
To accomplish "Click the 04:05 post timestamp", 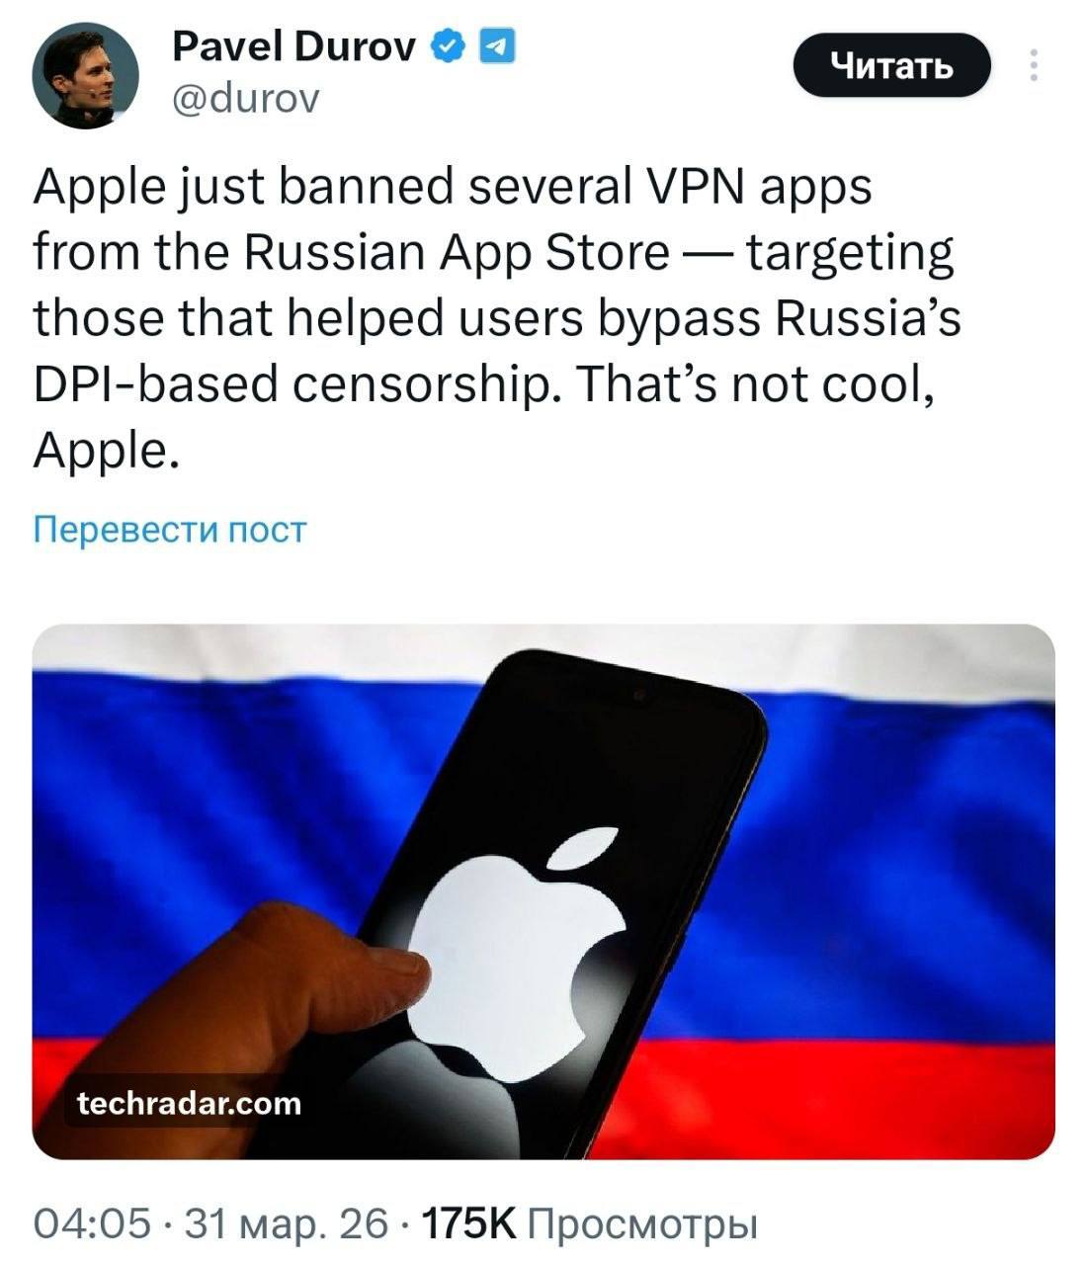I will 92,1224.
